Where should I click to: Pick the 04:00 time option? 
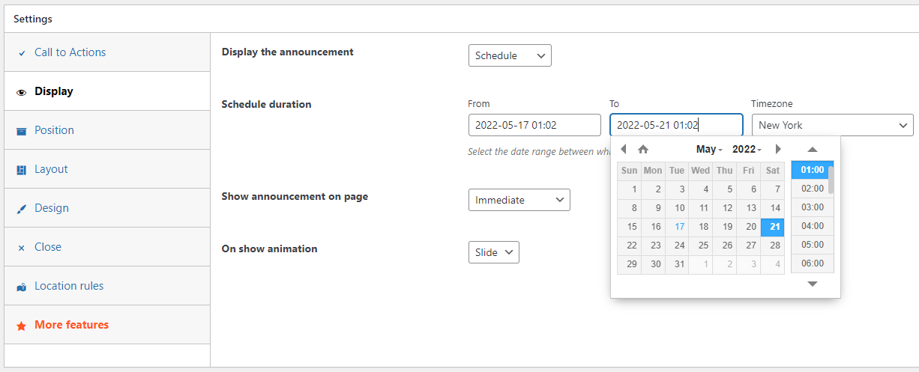[812, 226]
